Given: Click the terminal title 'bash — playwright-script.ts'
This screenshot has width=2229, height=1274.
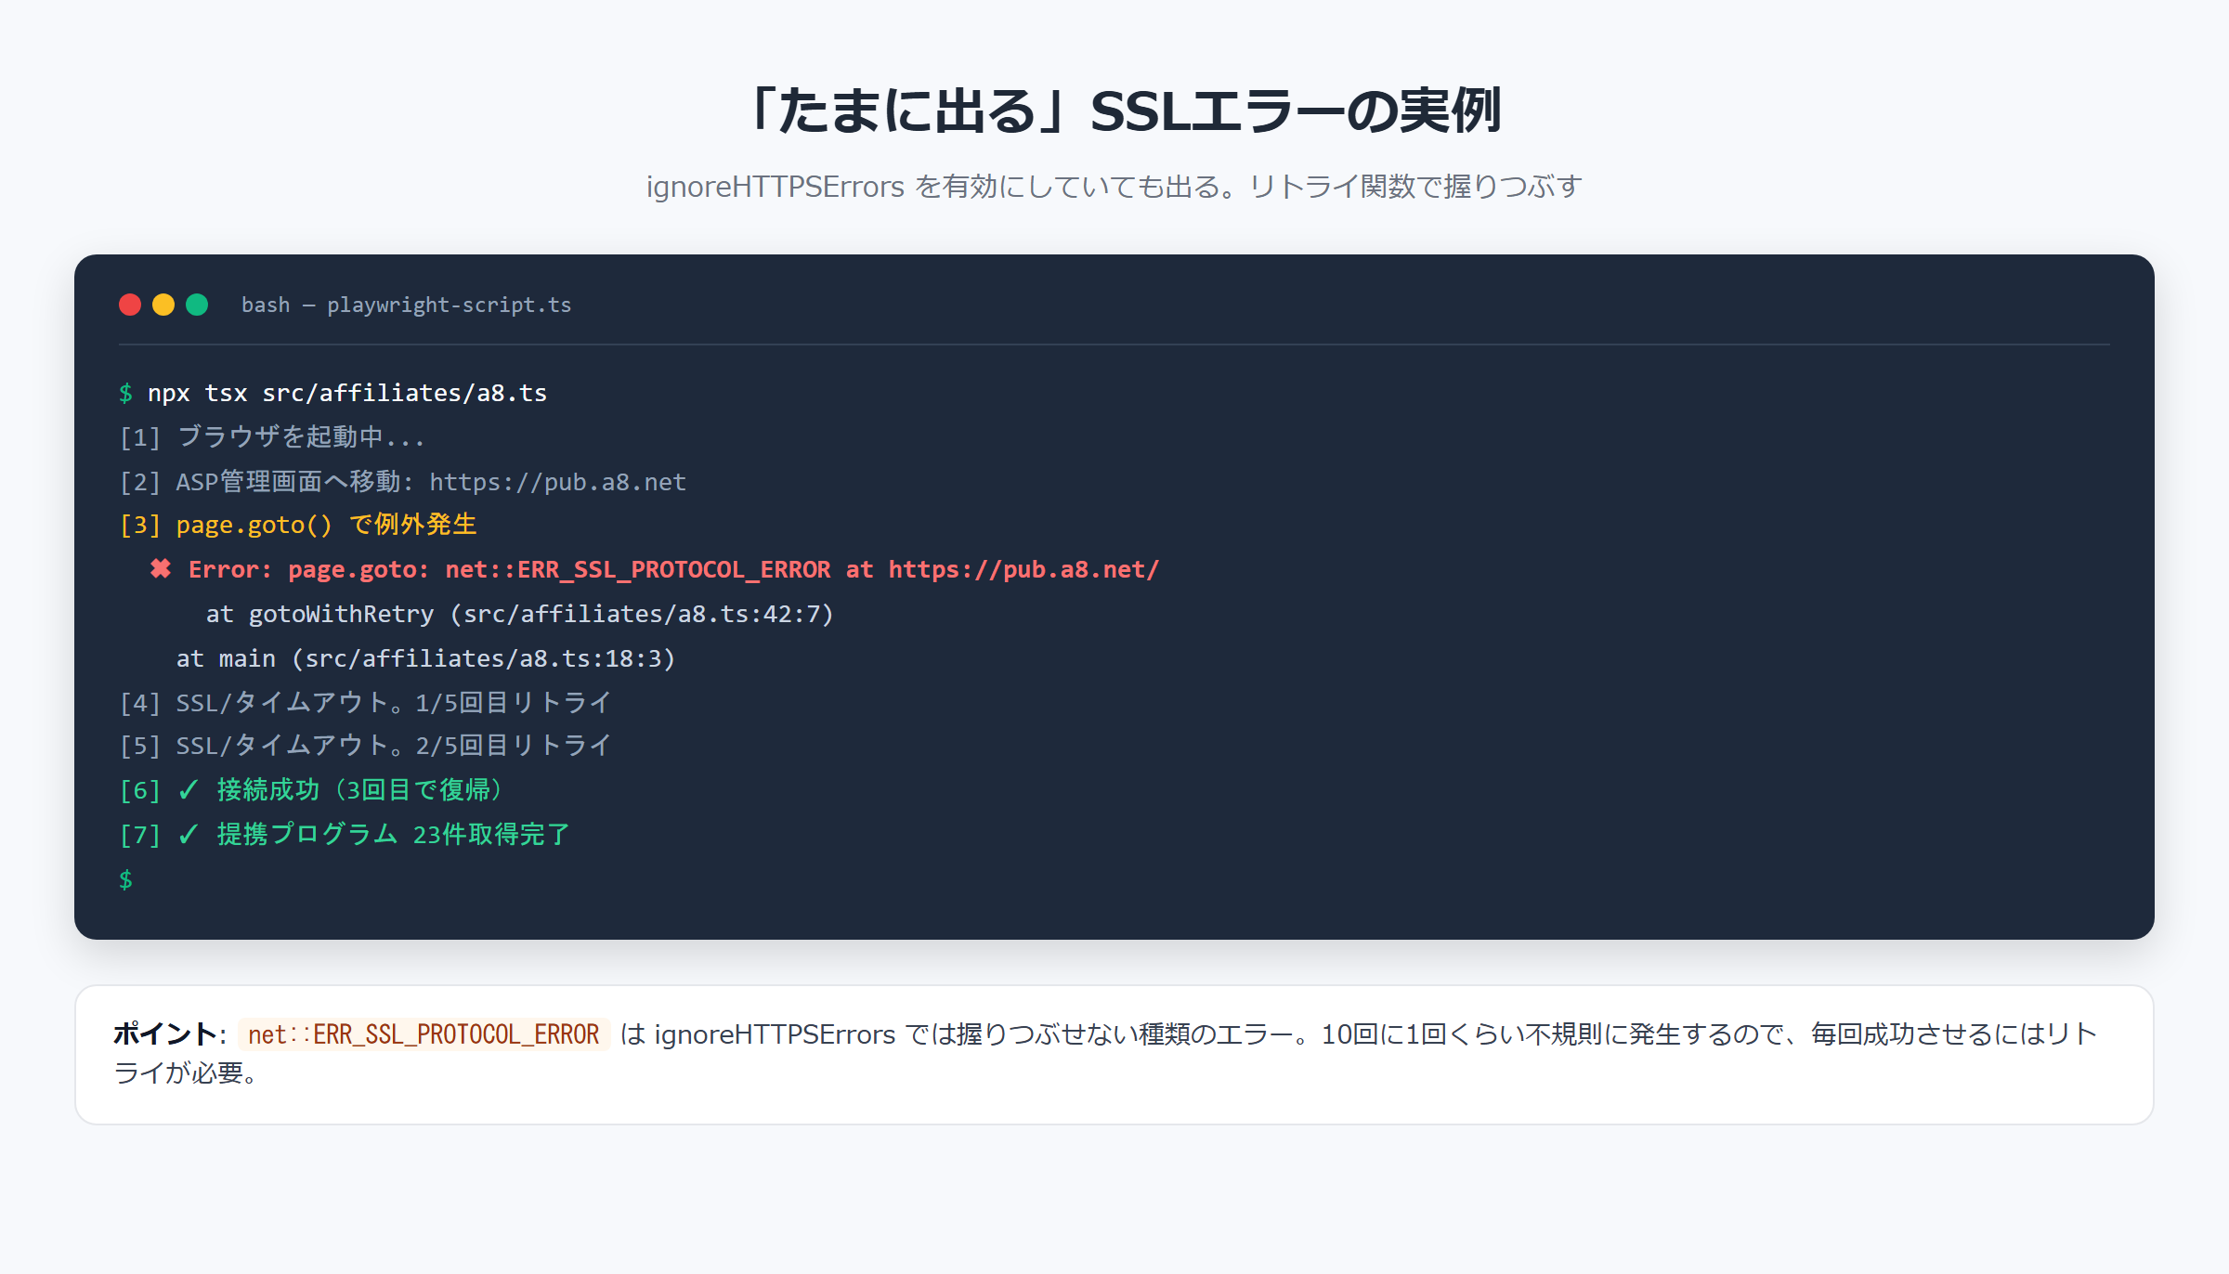Looking at the screenshot, I should coord(406,305).
